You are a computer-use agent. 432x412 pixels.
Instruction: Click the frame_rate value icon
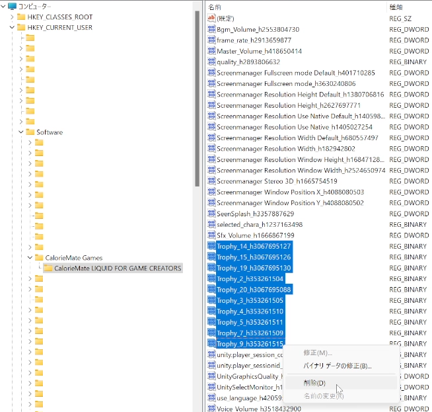211,40
